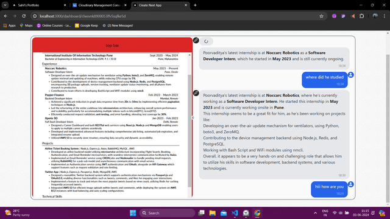Click 'Payper Finance' entry in resume
Image resolution: width=390 pixels, height=219 pixels.
coord(54,95)
